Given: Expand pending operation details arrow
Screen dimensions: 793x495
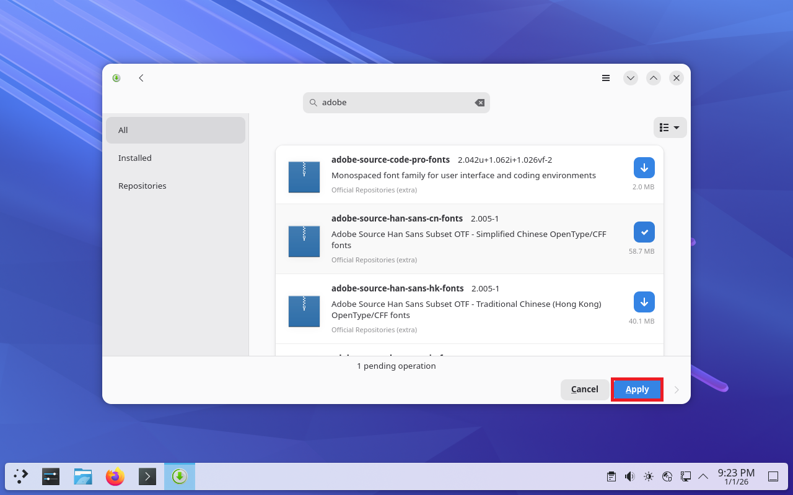Looking at the screenshot, I should click(x=677, y=390).
